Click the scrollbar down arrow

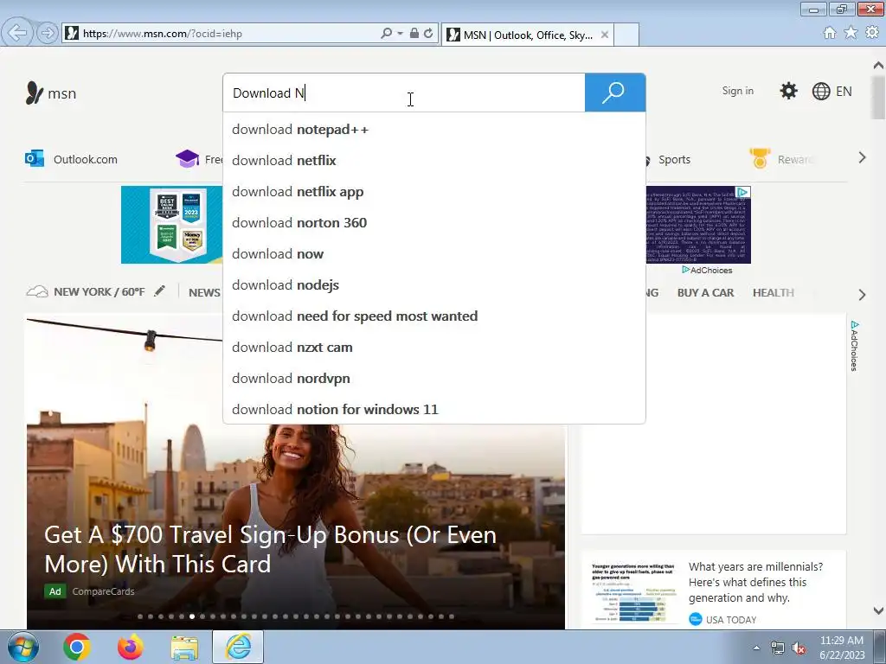tap(878, 610)
